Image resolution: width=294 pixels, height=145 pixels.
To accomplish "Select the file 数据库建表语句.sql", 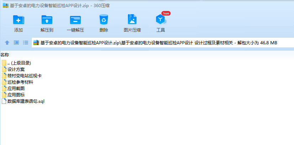I will [x=23, y=101].
